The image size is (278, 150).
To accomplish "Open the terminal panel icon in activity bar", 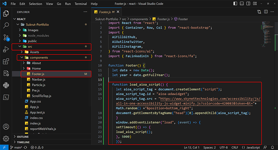I will (x=6, y=97).
